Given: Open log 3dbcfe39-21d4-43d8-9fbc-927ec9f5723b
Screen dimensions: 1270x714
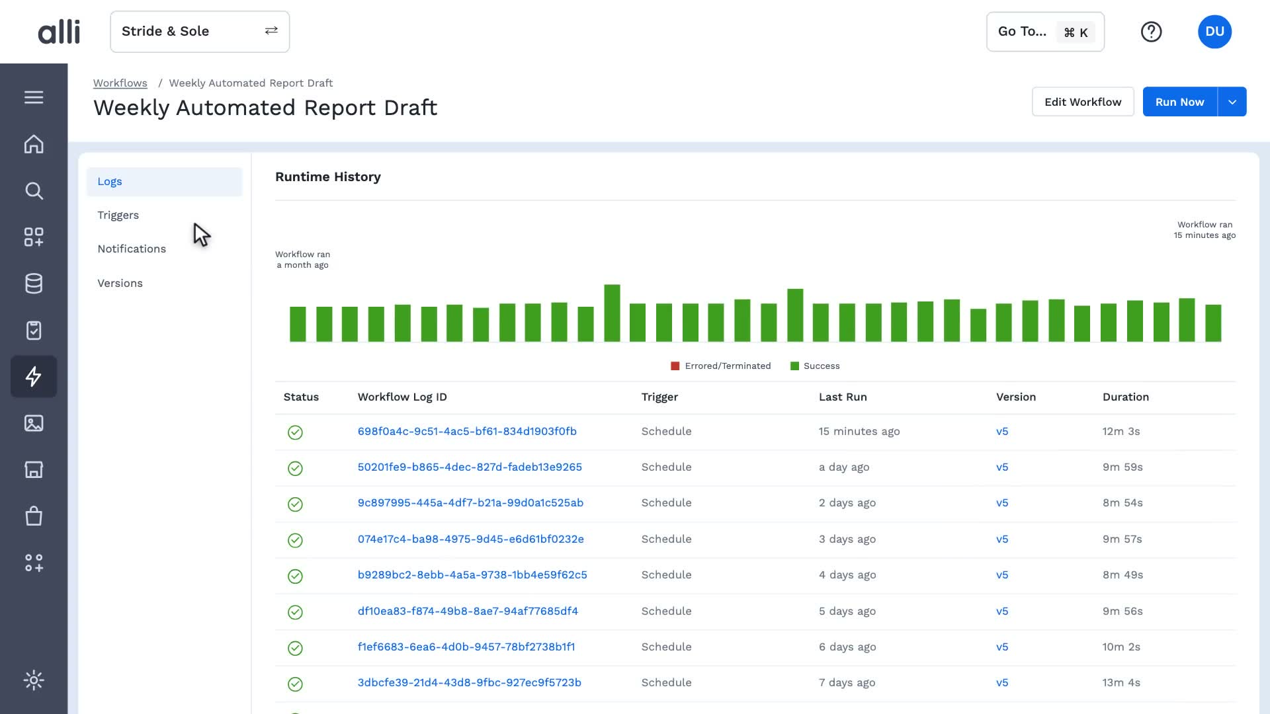Looking at the screenshot, I should 469,683.
